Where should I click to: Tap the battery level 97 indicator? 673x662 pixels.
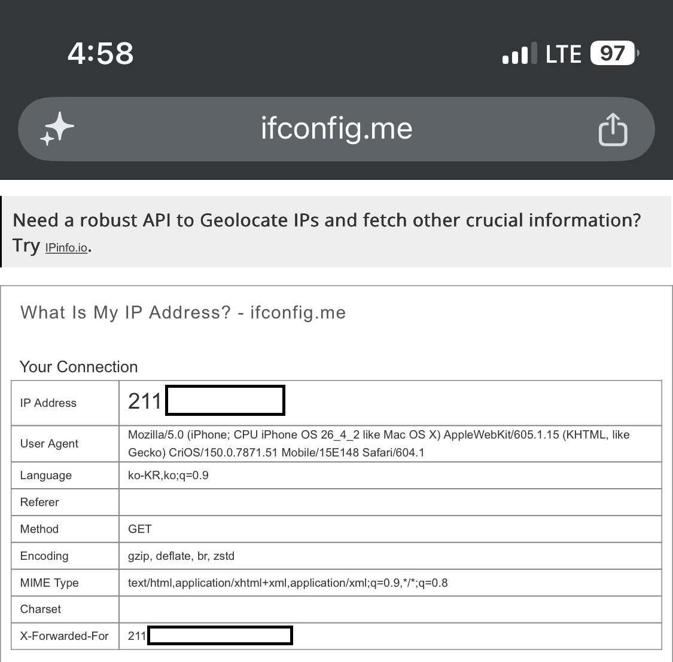click(x=614, y=53)
